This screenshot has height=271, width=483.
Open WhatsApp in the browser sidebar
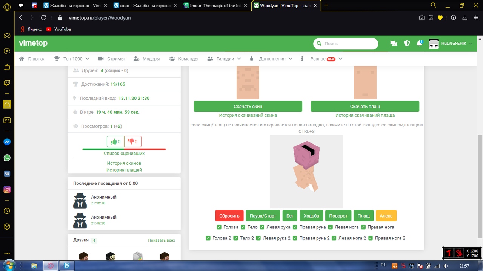click(x=7, y=158)
